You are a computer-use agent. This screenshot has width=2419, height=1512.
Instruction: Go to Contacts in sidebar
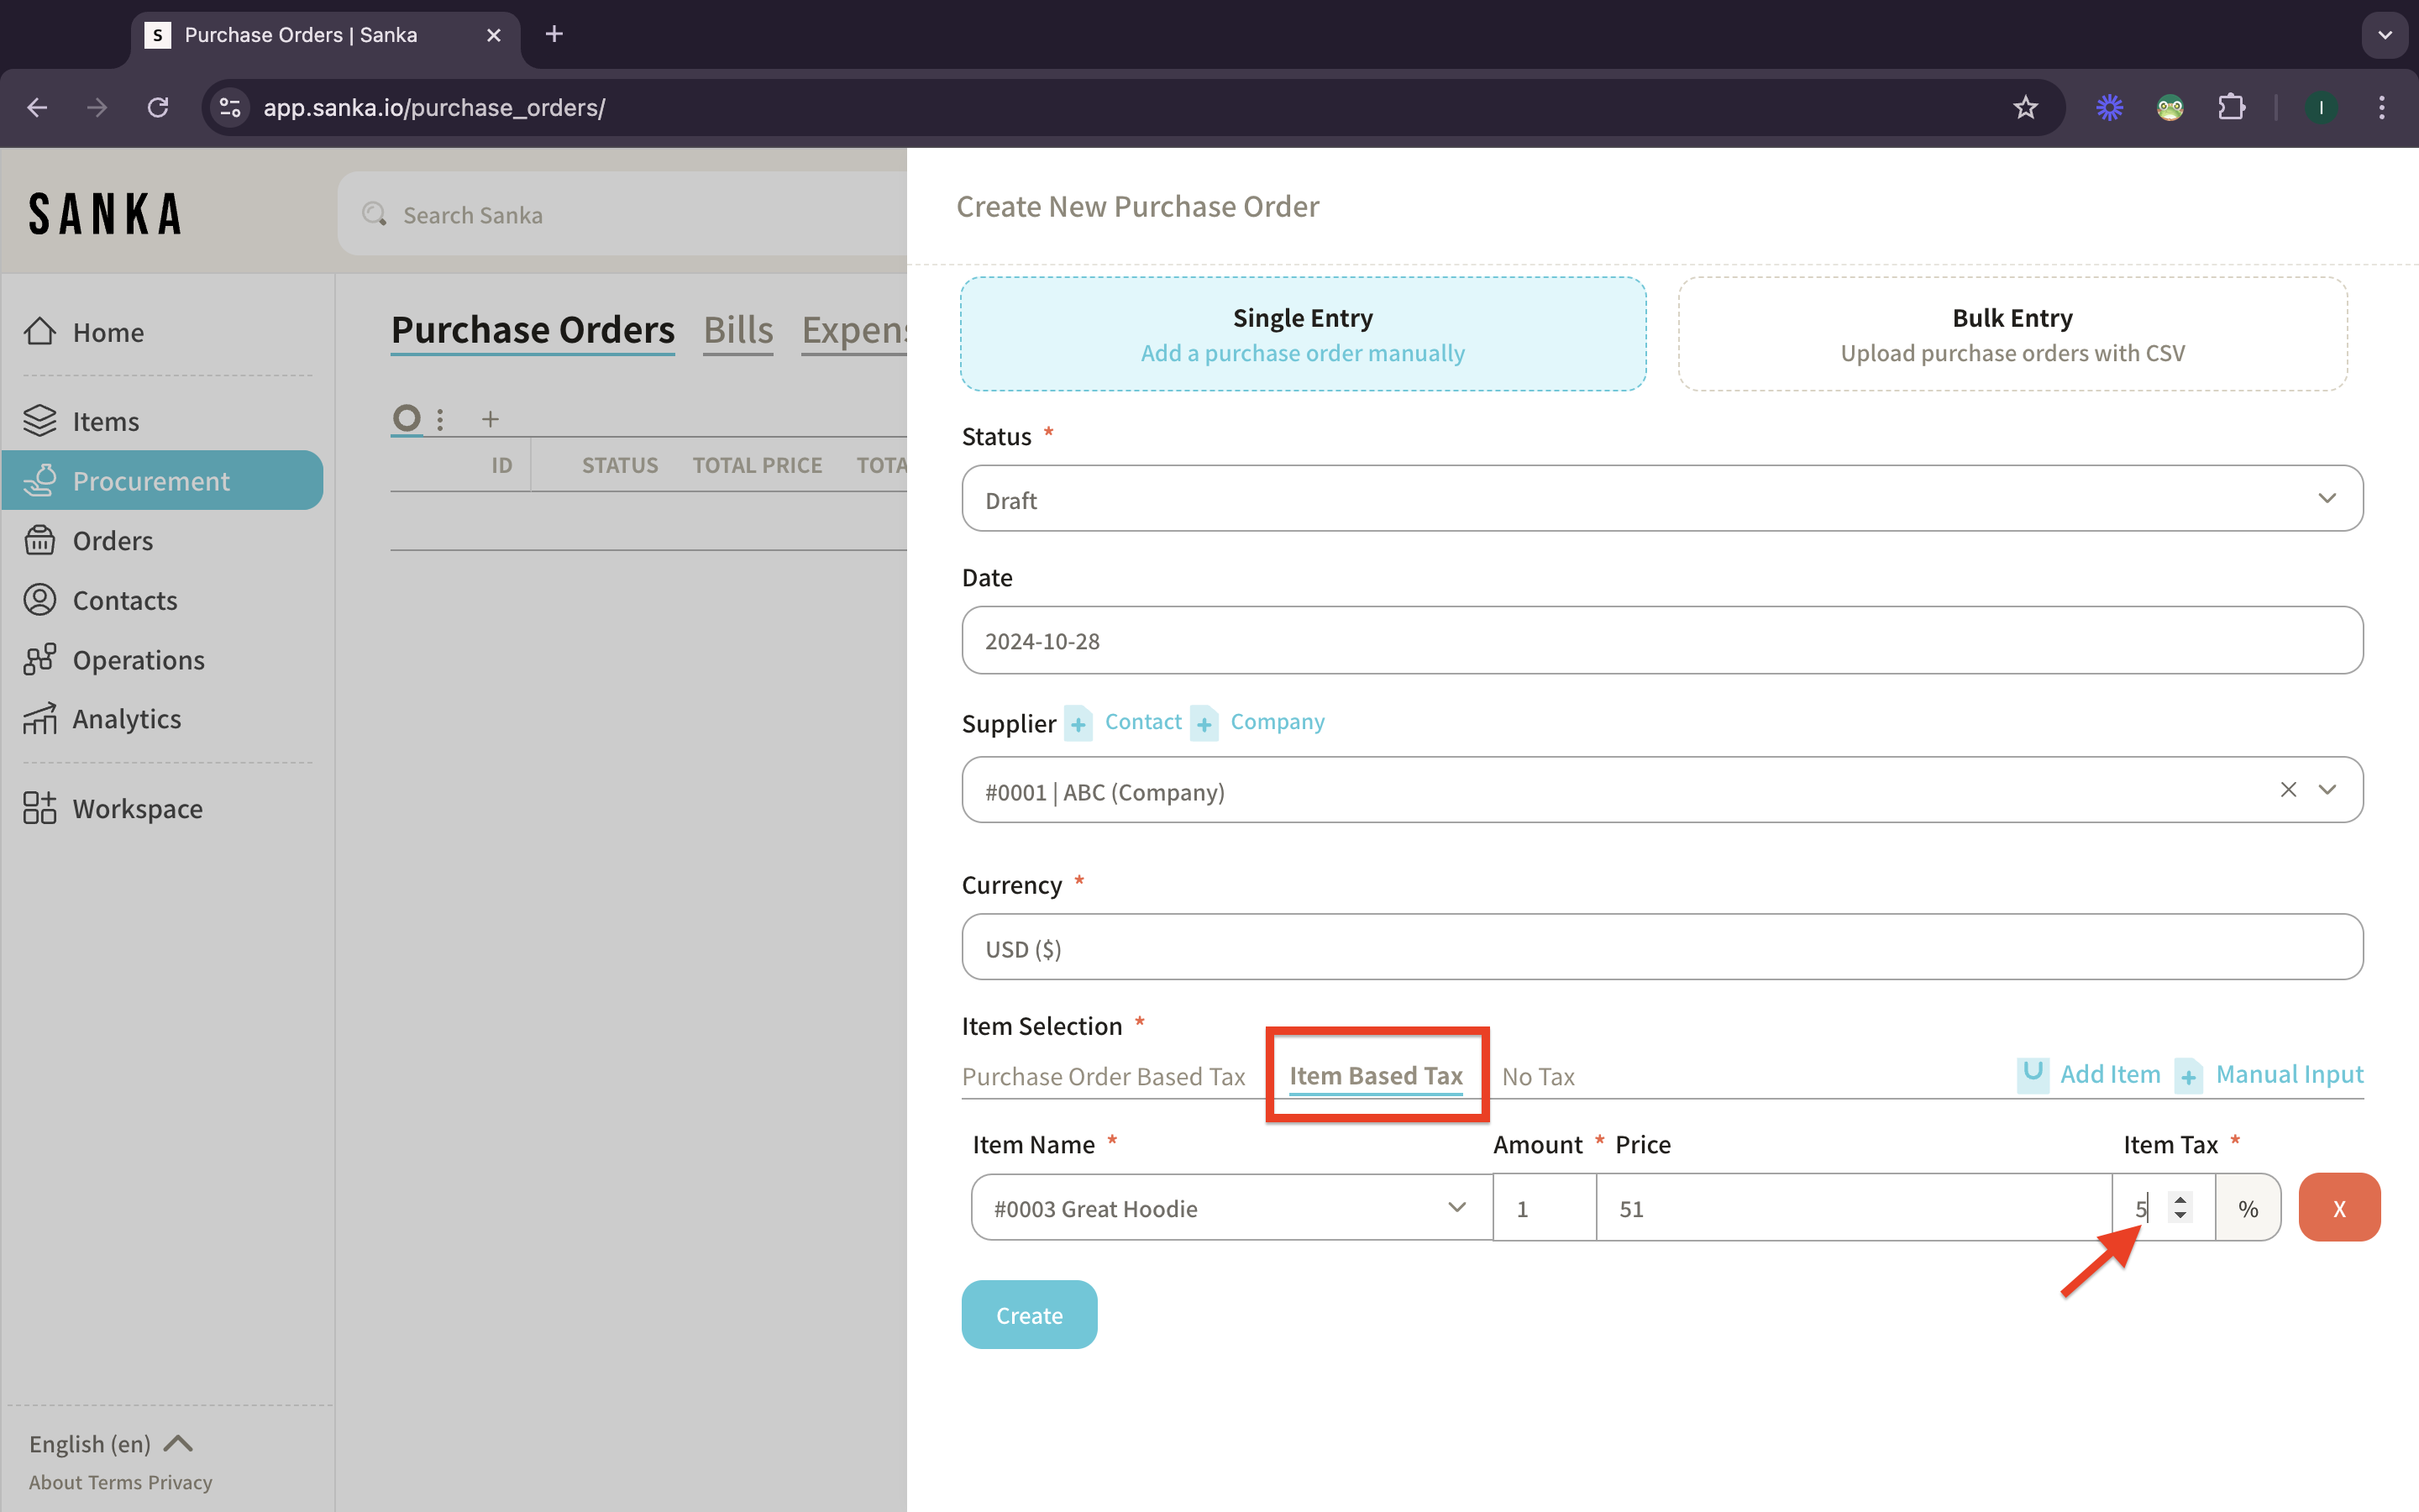pos(124,600)
